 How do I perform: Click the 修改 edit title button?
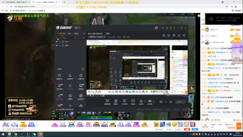[108, 33]
